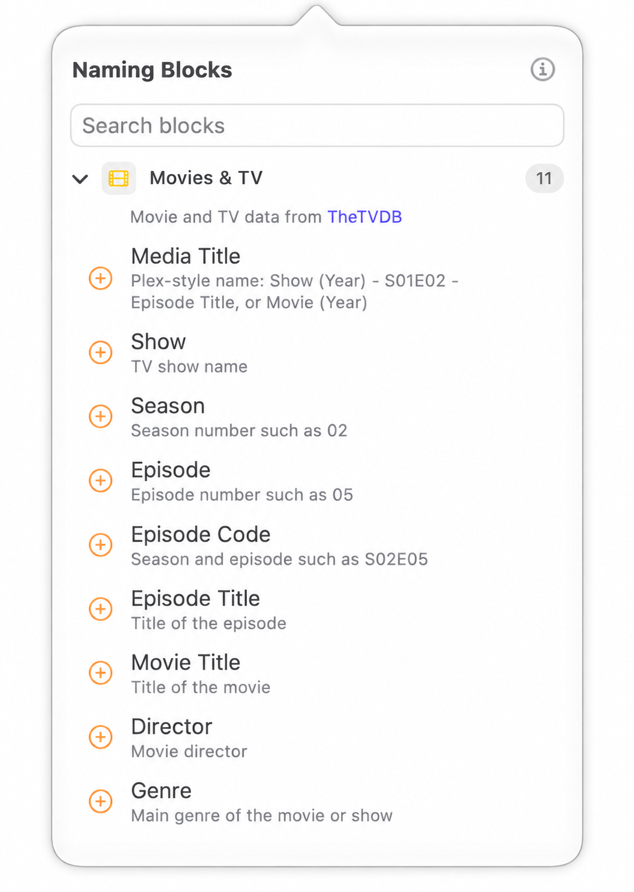Add the Media Title block
The height and width of the screenshot is (892, 634).
101,278
